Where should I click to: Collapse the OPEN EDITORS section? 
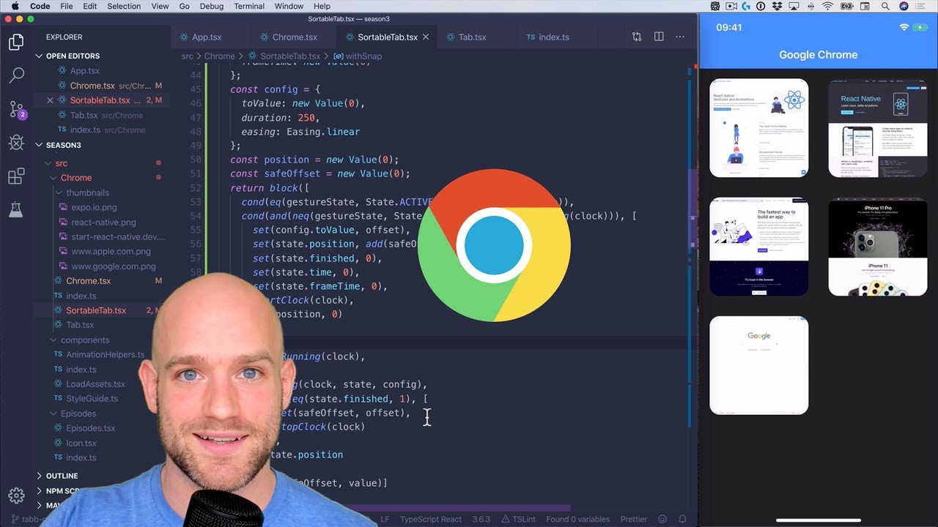103,56
